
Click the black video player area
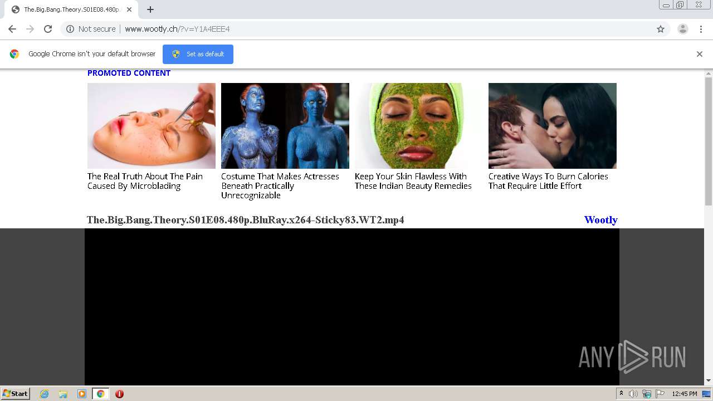click(x=352, y=306)
